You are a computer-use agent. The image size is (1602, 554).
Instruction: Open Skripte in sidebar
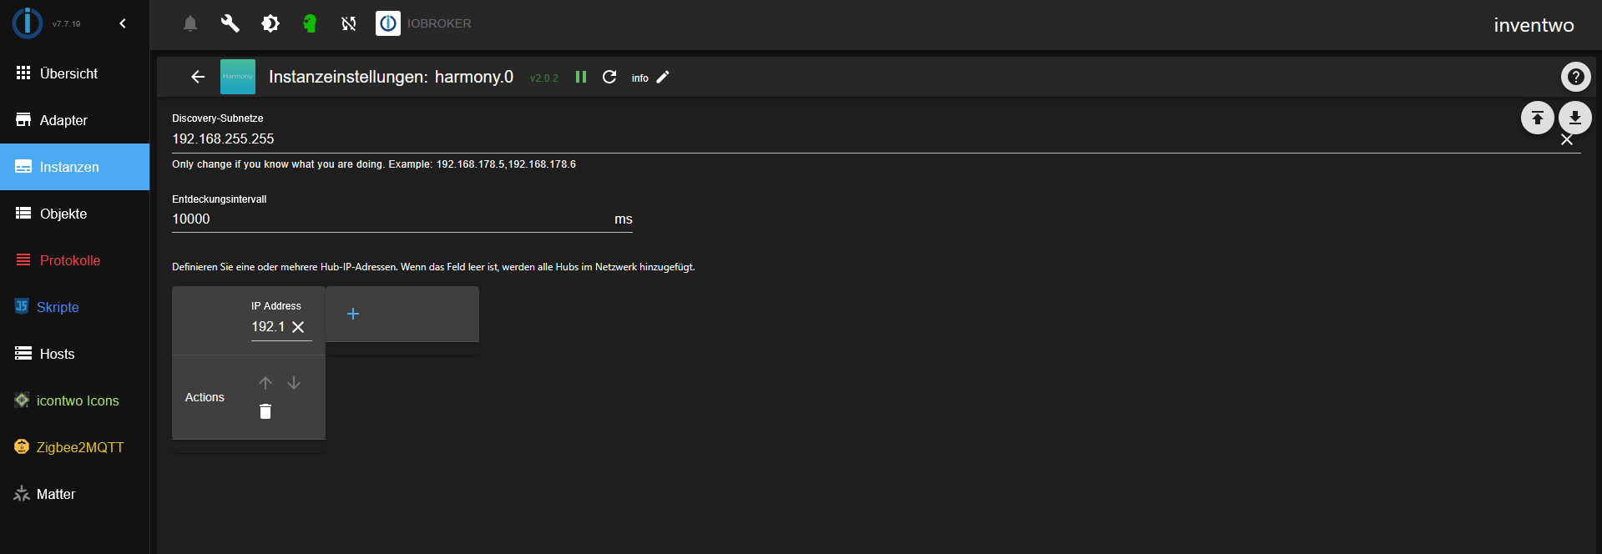75,307
